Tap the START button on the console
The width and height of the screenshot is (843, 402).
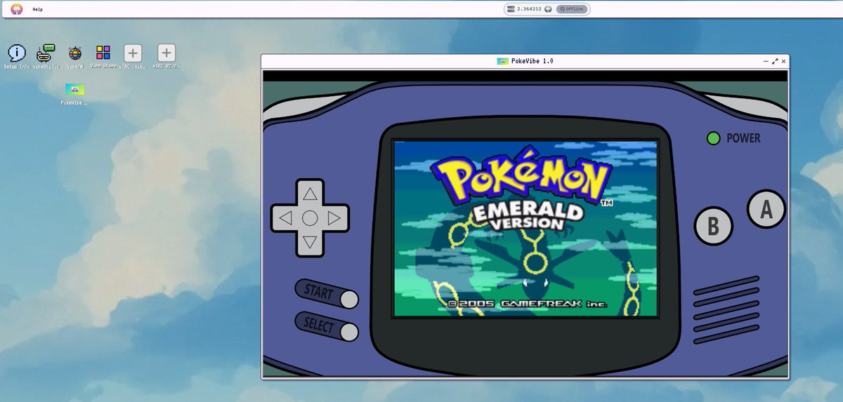[327, 294]
